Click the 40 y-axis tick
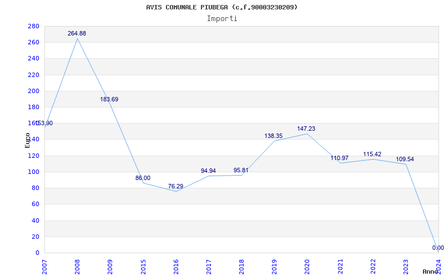 (36, 220)
